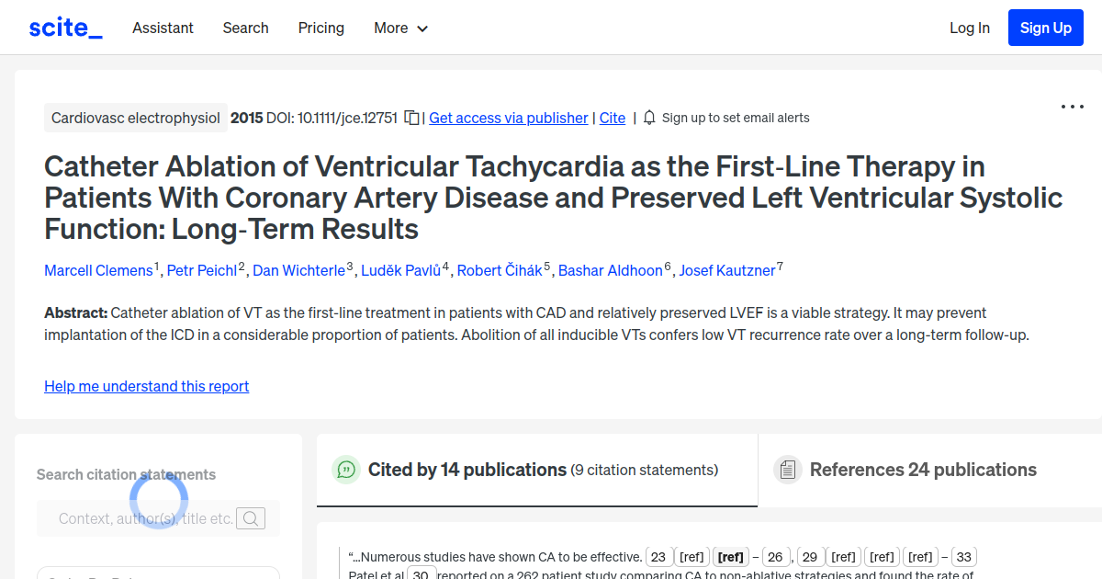Image resolution: width=1102 pixels, height=579 pixels.
Task: Open the Pricing page
Action: click(320, 28)
